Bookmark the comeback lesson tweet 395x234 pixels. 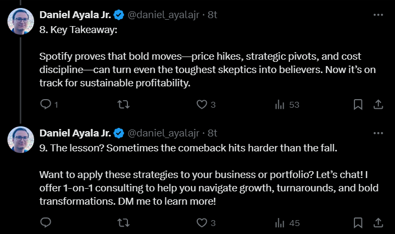(358, 222)
